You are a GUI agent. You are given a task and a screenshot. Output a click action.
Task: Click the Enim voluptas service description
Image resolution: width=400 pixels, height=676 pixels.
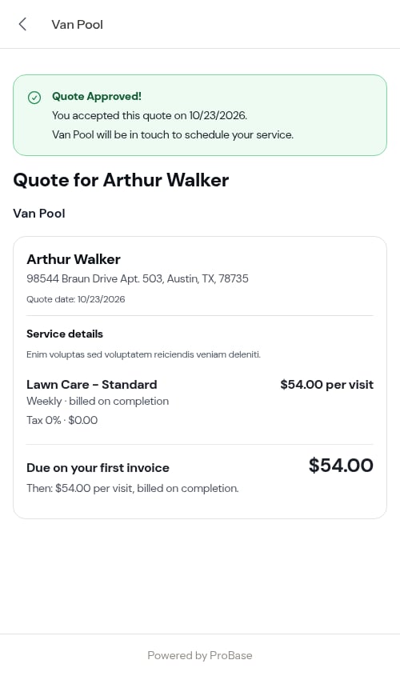143,354
